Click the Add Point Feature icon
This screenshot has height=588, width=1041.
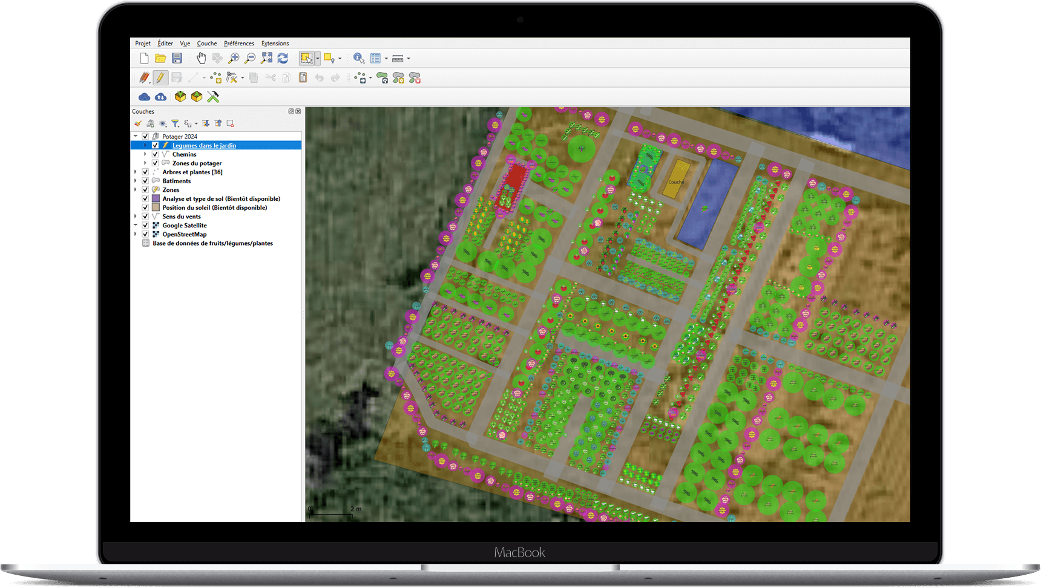pyautogui.click(x=216, y=78)
